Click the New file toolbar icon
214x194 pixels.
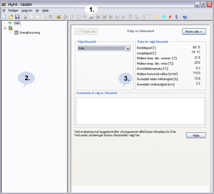coord(4,17)
